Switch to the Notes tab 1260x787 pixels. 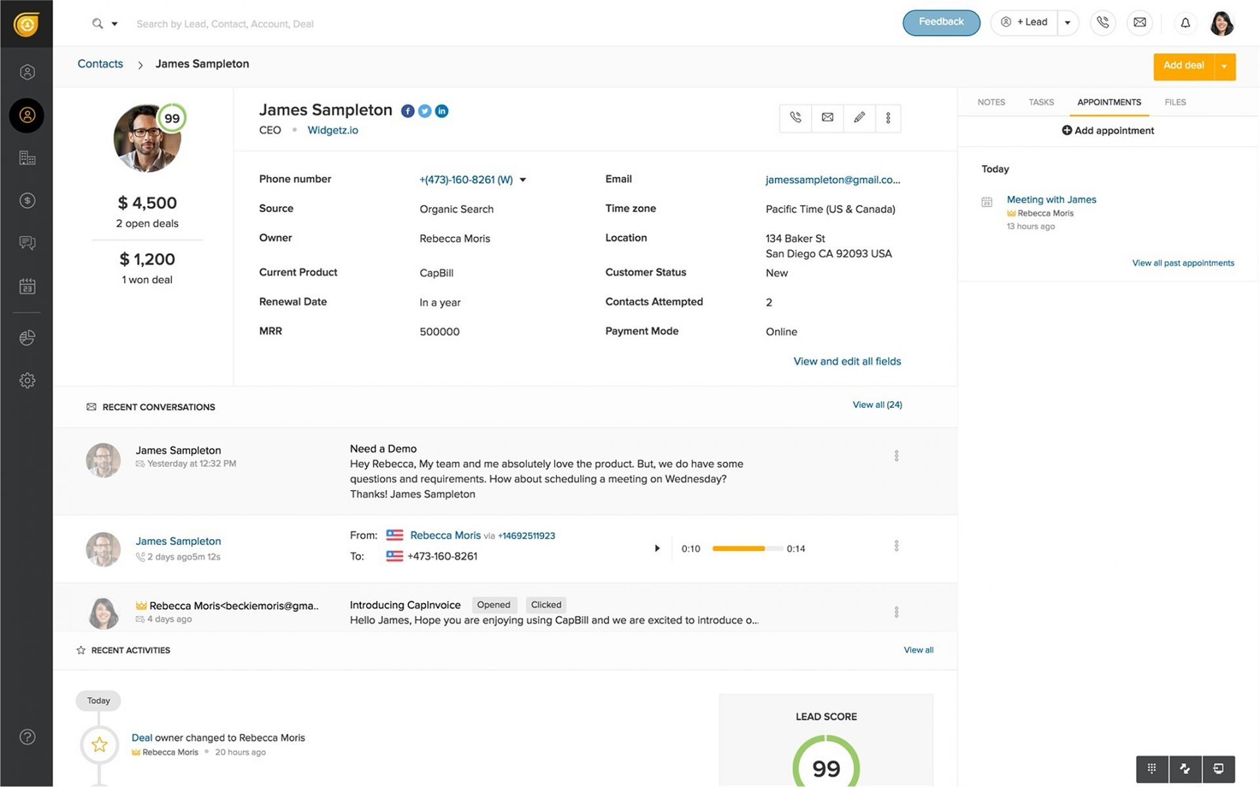(991, 102)
